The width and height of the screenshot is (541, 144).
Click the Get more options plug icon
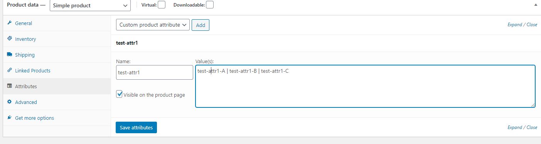click(9, 118)
